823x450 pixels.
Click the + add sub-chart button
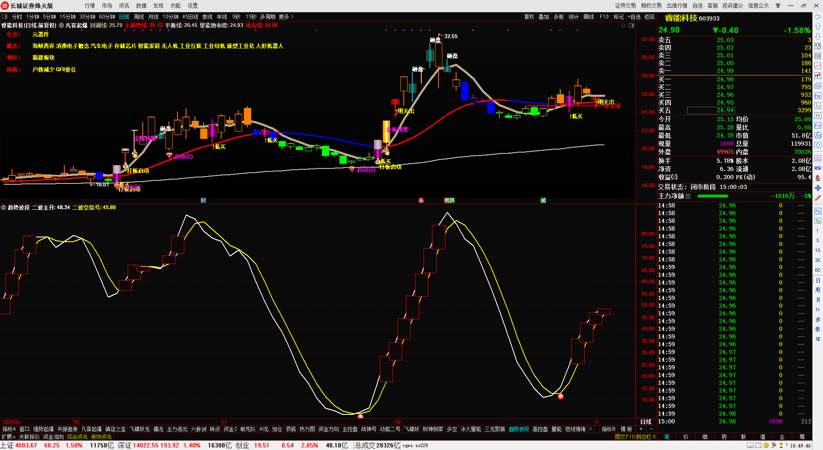point(641,429)
